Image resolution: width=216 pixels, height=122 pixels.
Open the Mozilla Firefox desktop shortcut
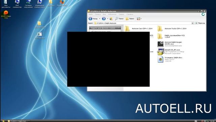click(x=62, y=3)
